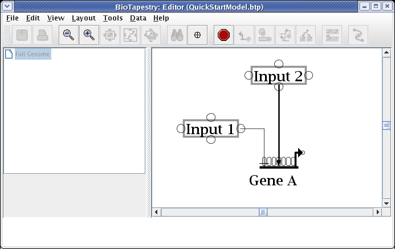395x249 pixels.
Task: Open the Data menu
Action: coord(138,18)
